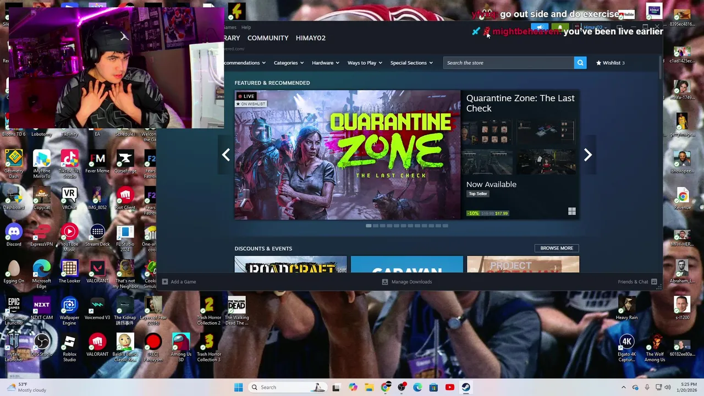Open Roblox Studio desktop icon
Viewport: 704px width, 396px height.
(x=69, y=348)
